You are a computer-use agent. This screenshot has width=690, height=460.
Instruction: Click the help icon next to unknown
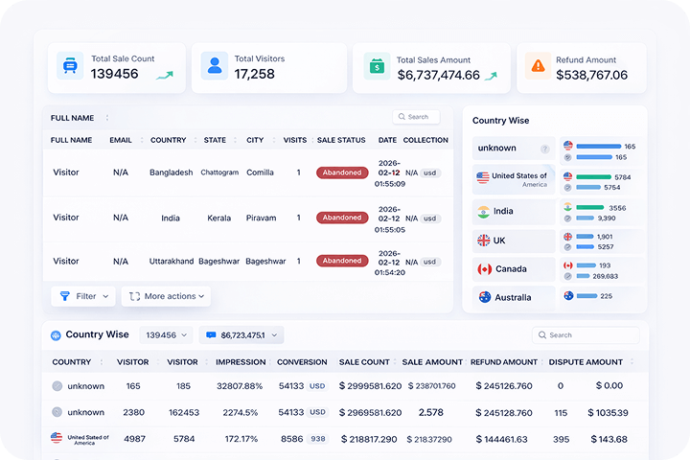pos(544,149)
